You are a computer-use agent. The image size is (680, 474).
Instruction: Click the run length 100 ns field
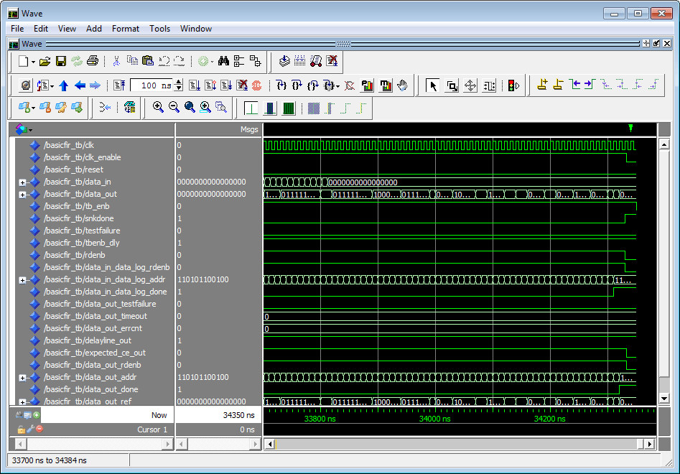click(x=152, y=85)
